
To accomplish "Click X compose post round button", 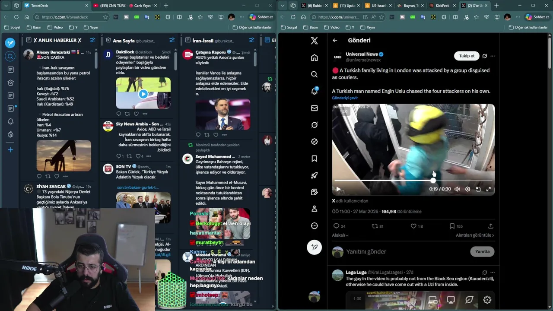I will 314,247.
